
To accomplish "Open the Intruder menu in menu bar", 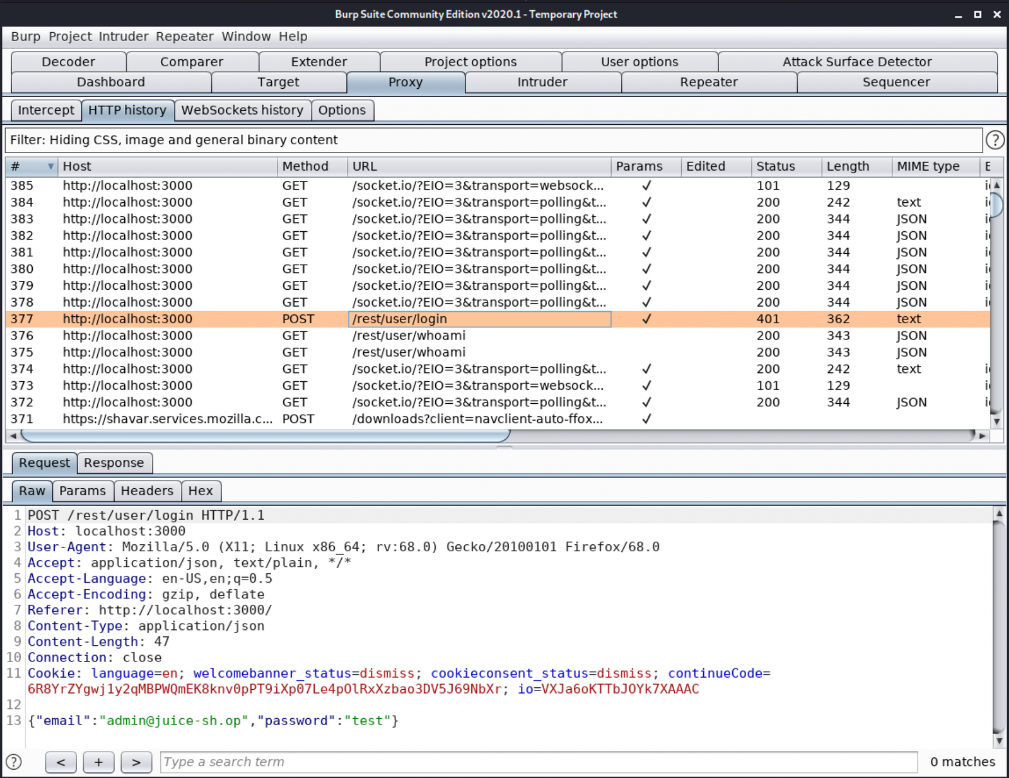I will pyautogui.click(x=124, y=37).
